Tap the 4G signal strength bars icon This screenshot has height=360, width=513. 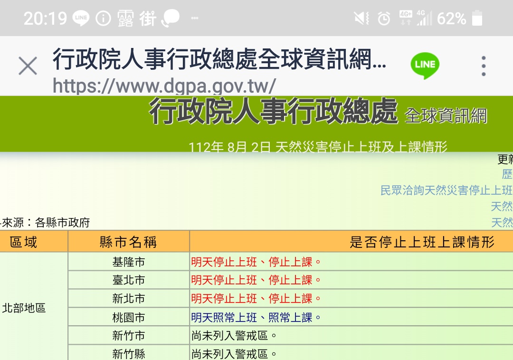(424, 19)
